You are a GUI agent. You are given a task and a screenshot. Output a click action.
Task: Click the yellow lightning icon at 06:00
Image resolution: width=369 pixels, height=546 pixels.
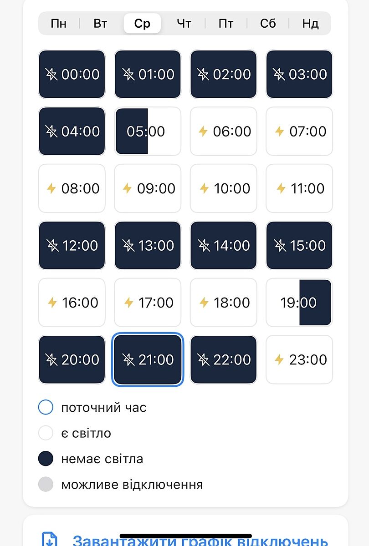pyautogui.click(x=203, y=131)
